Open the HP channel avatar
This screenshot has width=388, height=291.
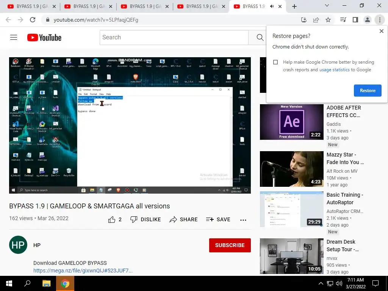click(x=18, y=245)
